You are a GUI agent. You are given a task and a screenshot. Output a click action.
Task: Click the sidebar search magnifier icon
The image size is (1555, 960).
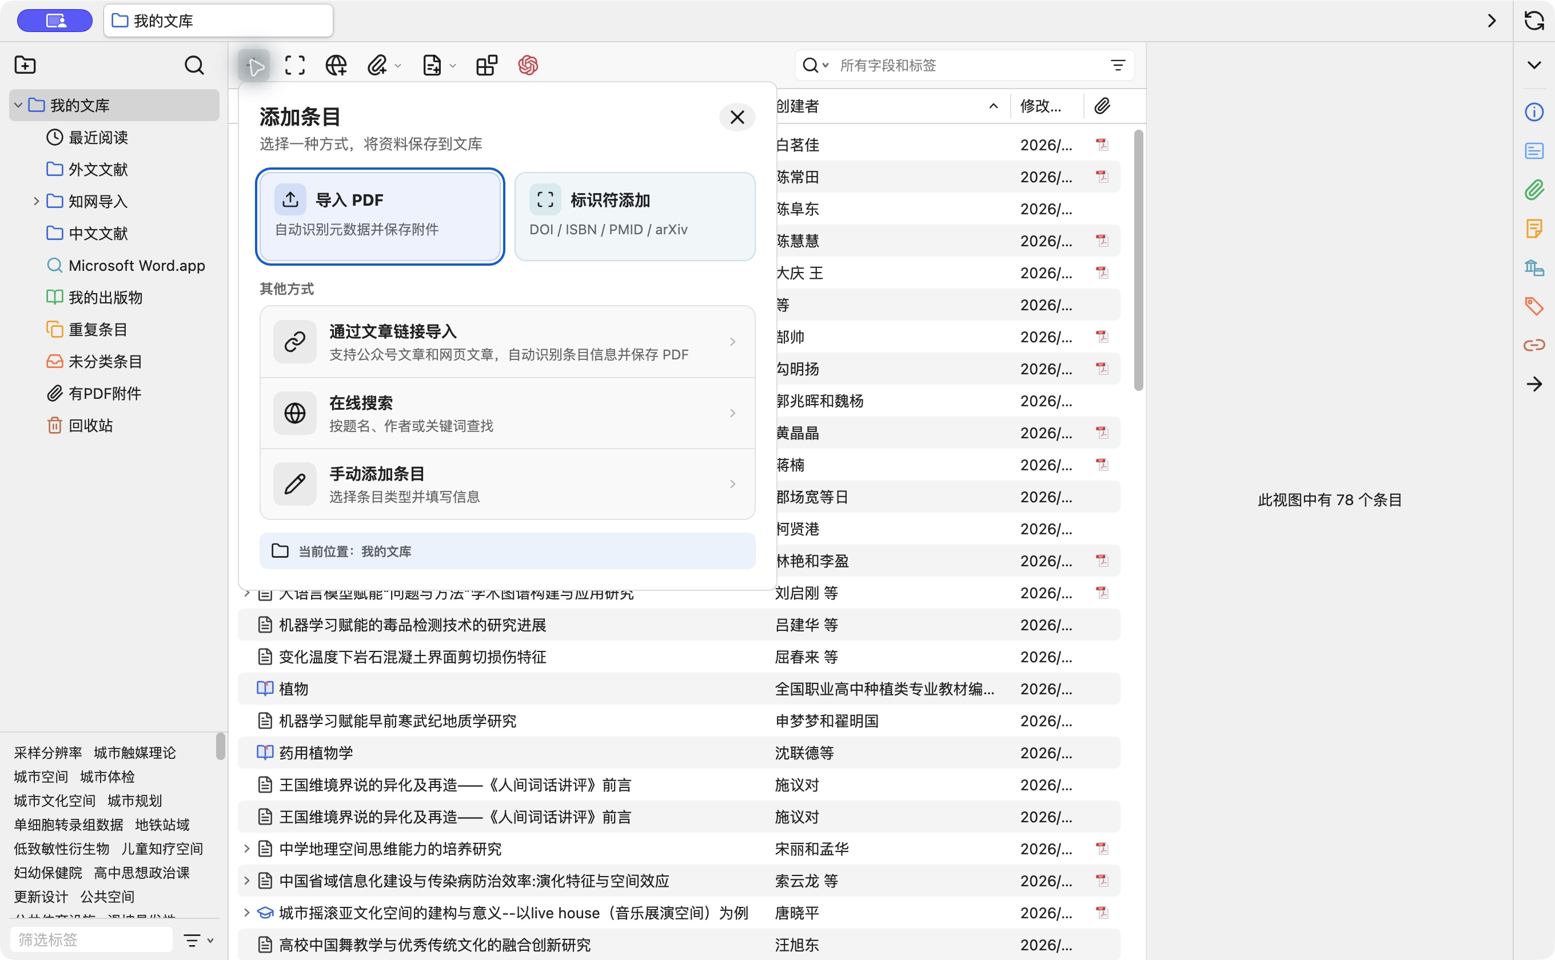[x=194, y=65]
